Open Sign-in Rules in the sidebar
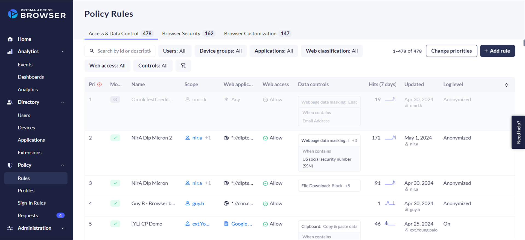 point(32,203)
